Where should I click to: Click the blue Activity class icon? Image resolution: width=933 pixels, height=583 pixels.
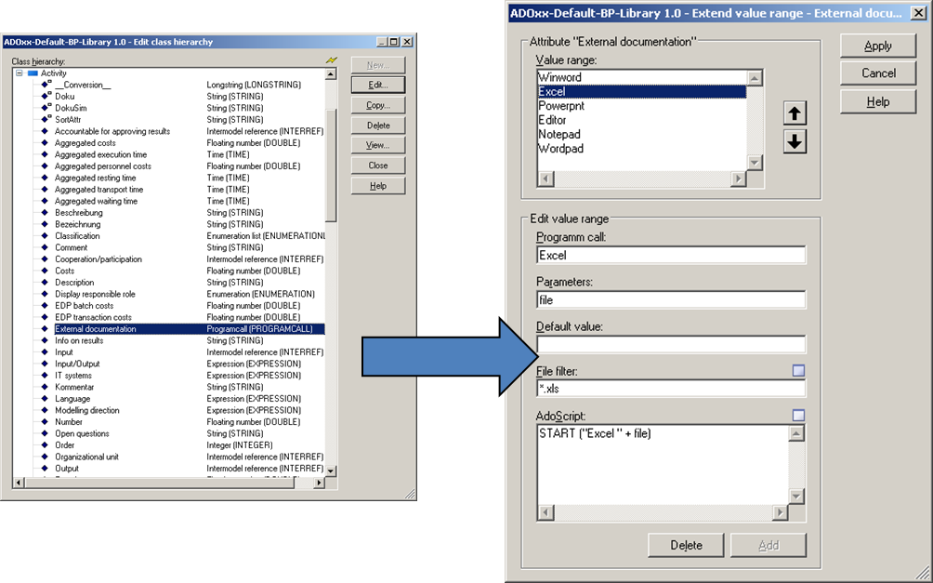(x=33, y=73)
